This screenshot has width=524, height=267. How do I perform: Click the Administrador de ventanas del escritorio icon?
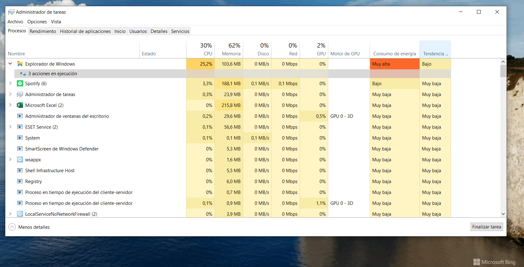[20, 116]
